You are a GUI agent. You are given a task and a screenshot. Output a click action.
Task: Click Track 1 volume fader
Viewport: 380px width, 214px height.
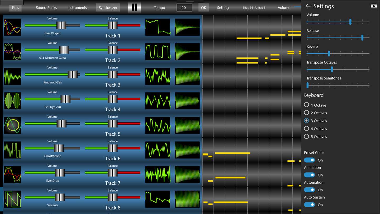point(61,25)
